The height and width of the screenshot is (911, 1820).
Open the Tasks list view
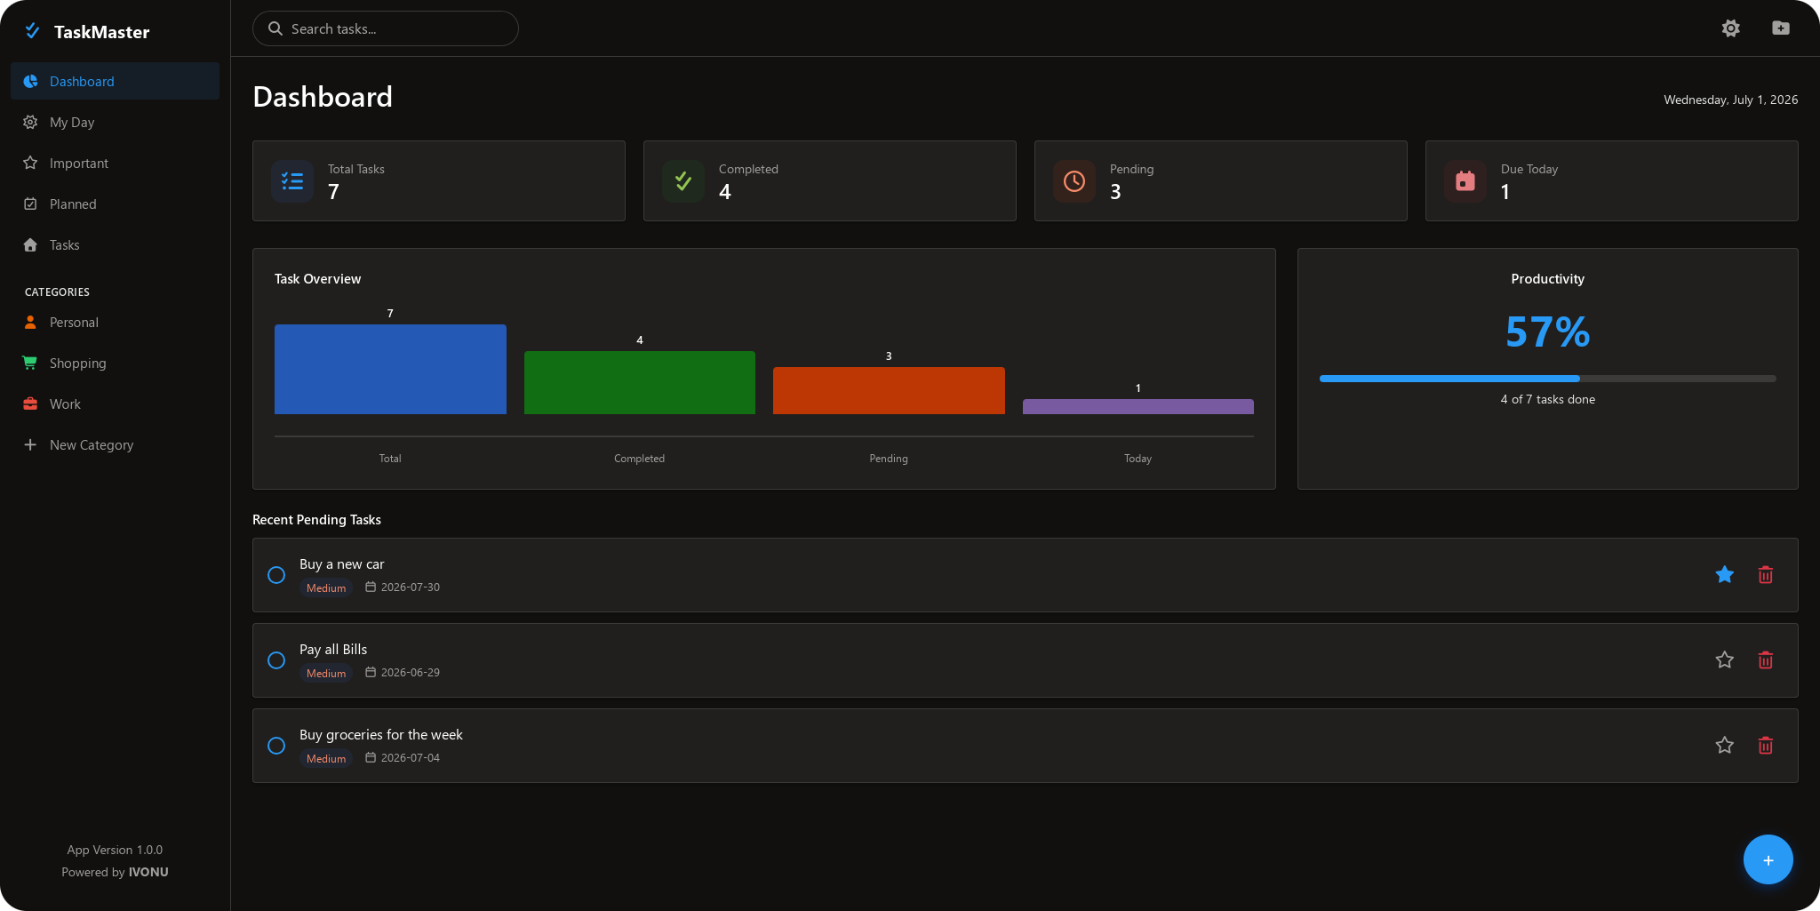[x=115, y=244]
